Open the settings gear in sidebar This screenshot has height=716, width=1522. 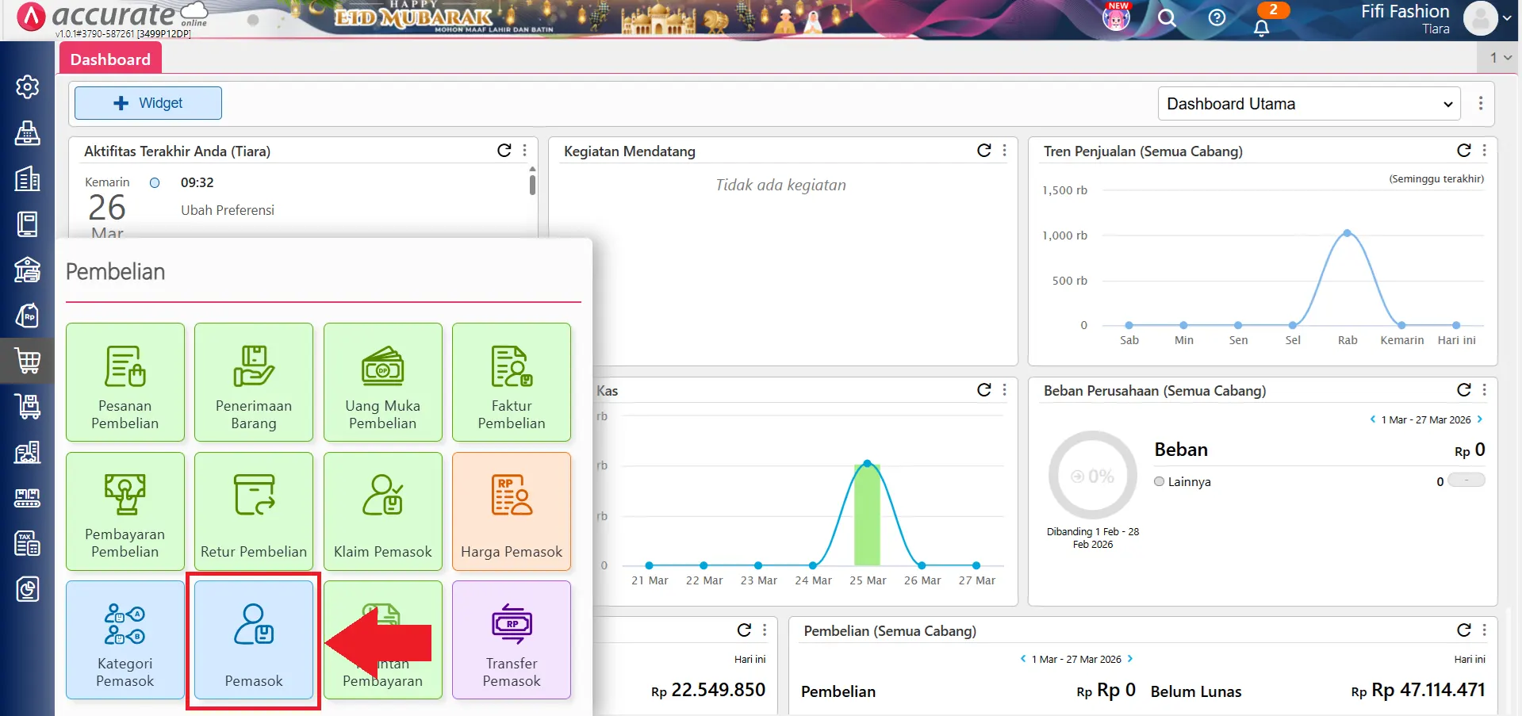(x=27, y=86)
